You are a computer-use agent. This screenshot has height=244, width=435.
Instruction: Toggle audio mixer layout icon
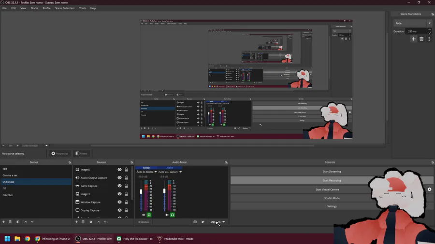(x=195, y=222)
